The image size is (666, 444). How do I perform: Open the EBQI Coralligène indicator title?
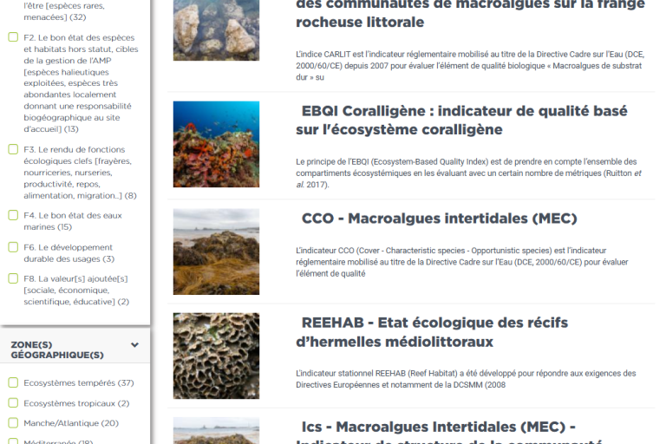461,120
